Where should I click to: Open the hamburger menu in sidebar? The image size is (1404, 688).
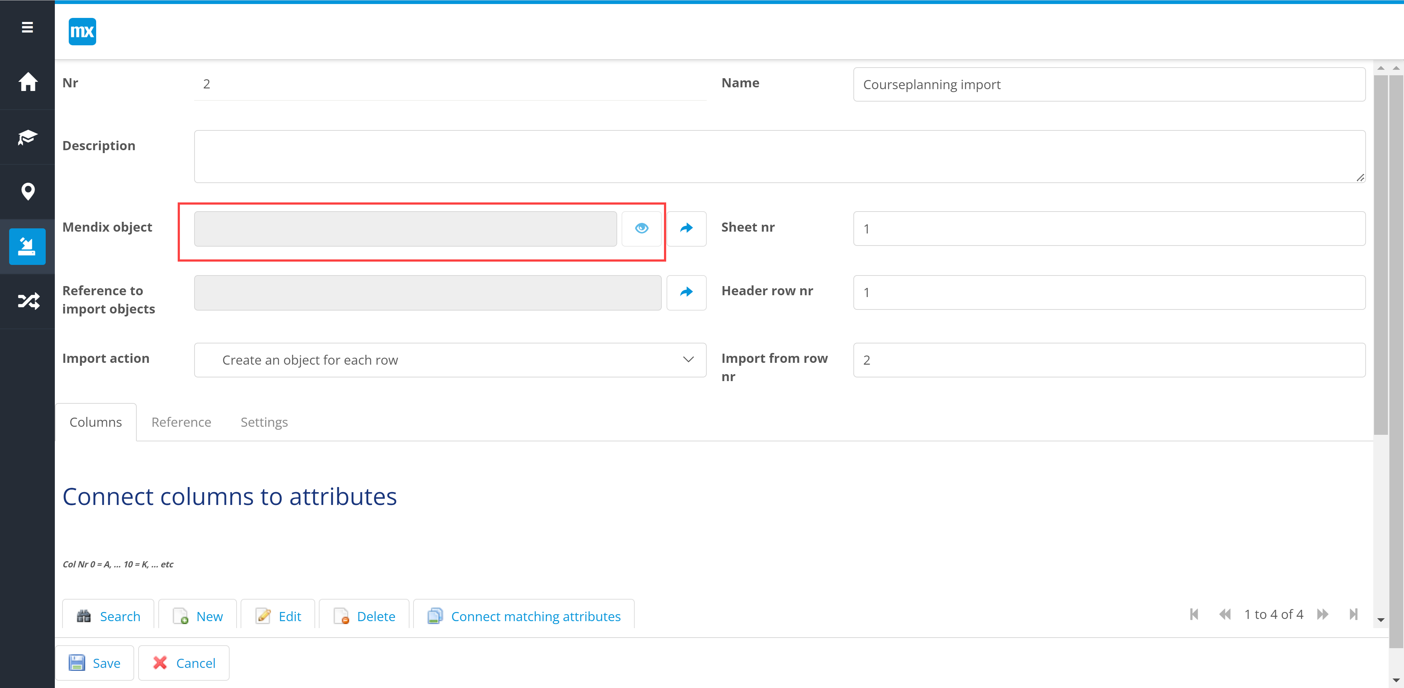point(27,27)
